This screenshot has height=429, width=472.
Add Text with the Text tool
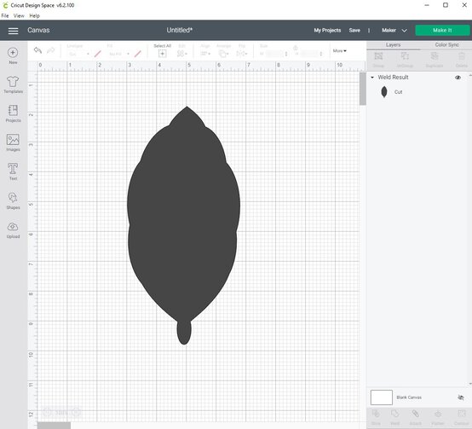pyautogui.click(x=13, y=171)
